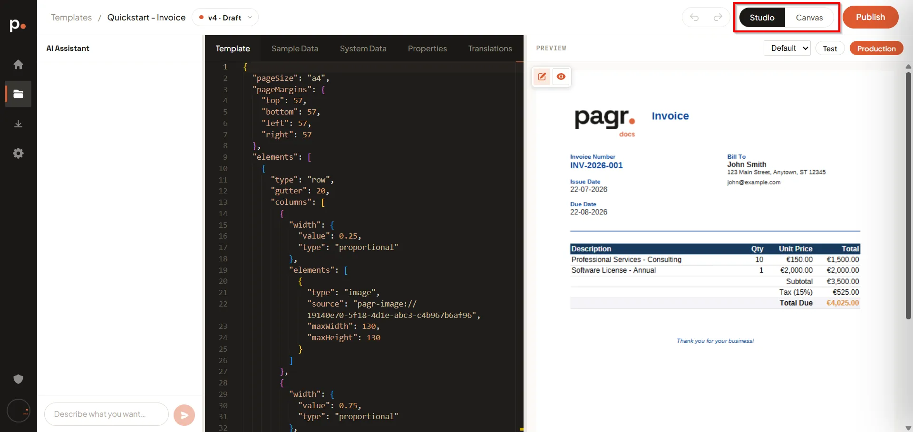Click the Invoice heading in preview
This screenshot has height=432, width=913.
point(670,116)
